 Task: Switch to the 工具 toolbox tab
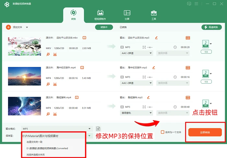coord(154,15)
